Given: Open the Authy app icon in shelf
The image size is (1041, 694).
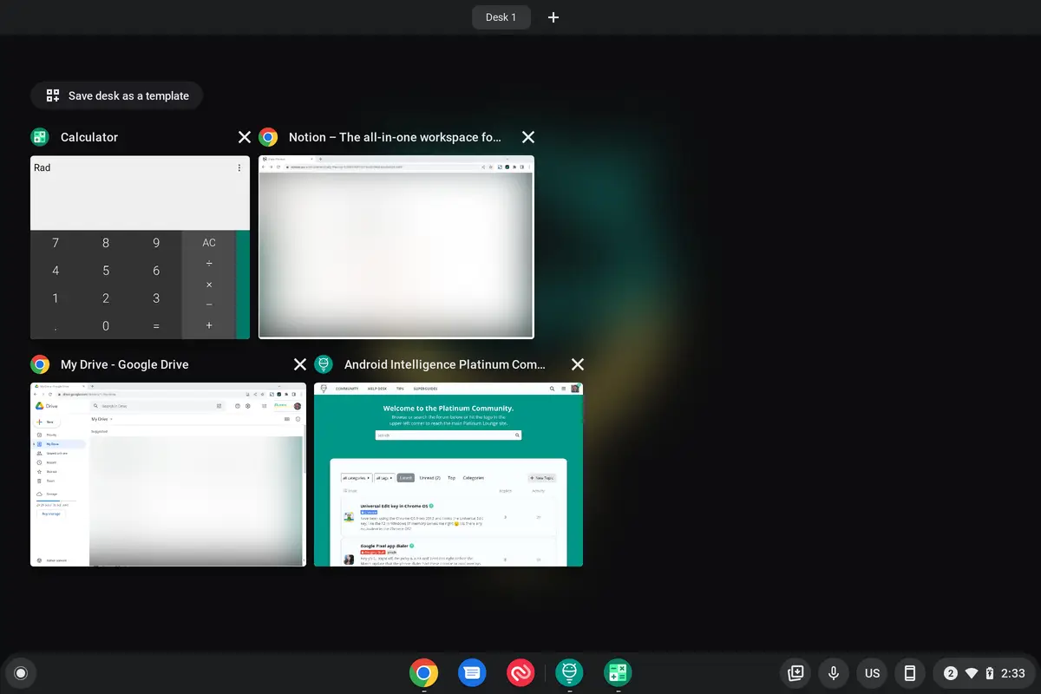Looking at the screenshot, I should 520,672.
